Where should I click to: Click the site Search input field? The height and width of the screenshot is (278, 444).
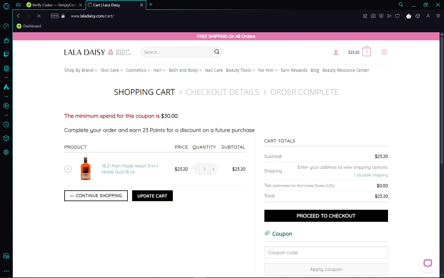click(x=178, y=52)
